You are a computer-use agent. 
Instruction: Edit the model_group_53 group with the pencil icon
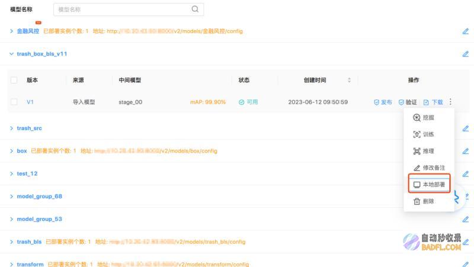click(x=466, y=220)
